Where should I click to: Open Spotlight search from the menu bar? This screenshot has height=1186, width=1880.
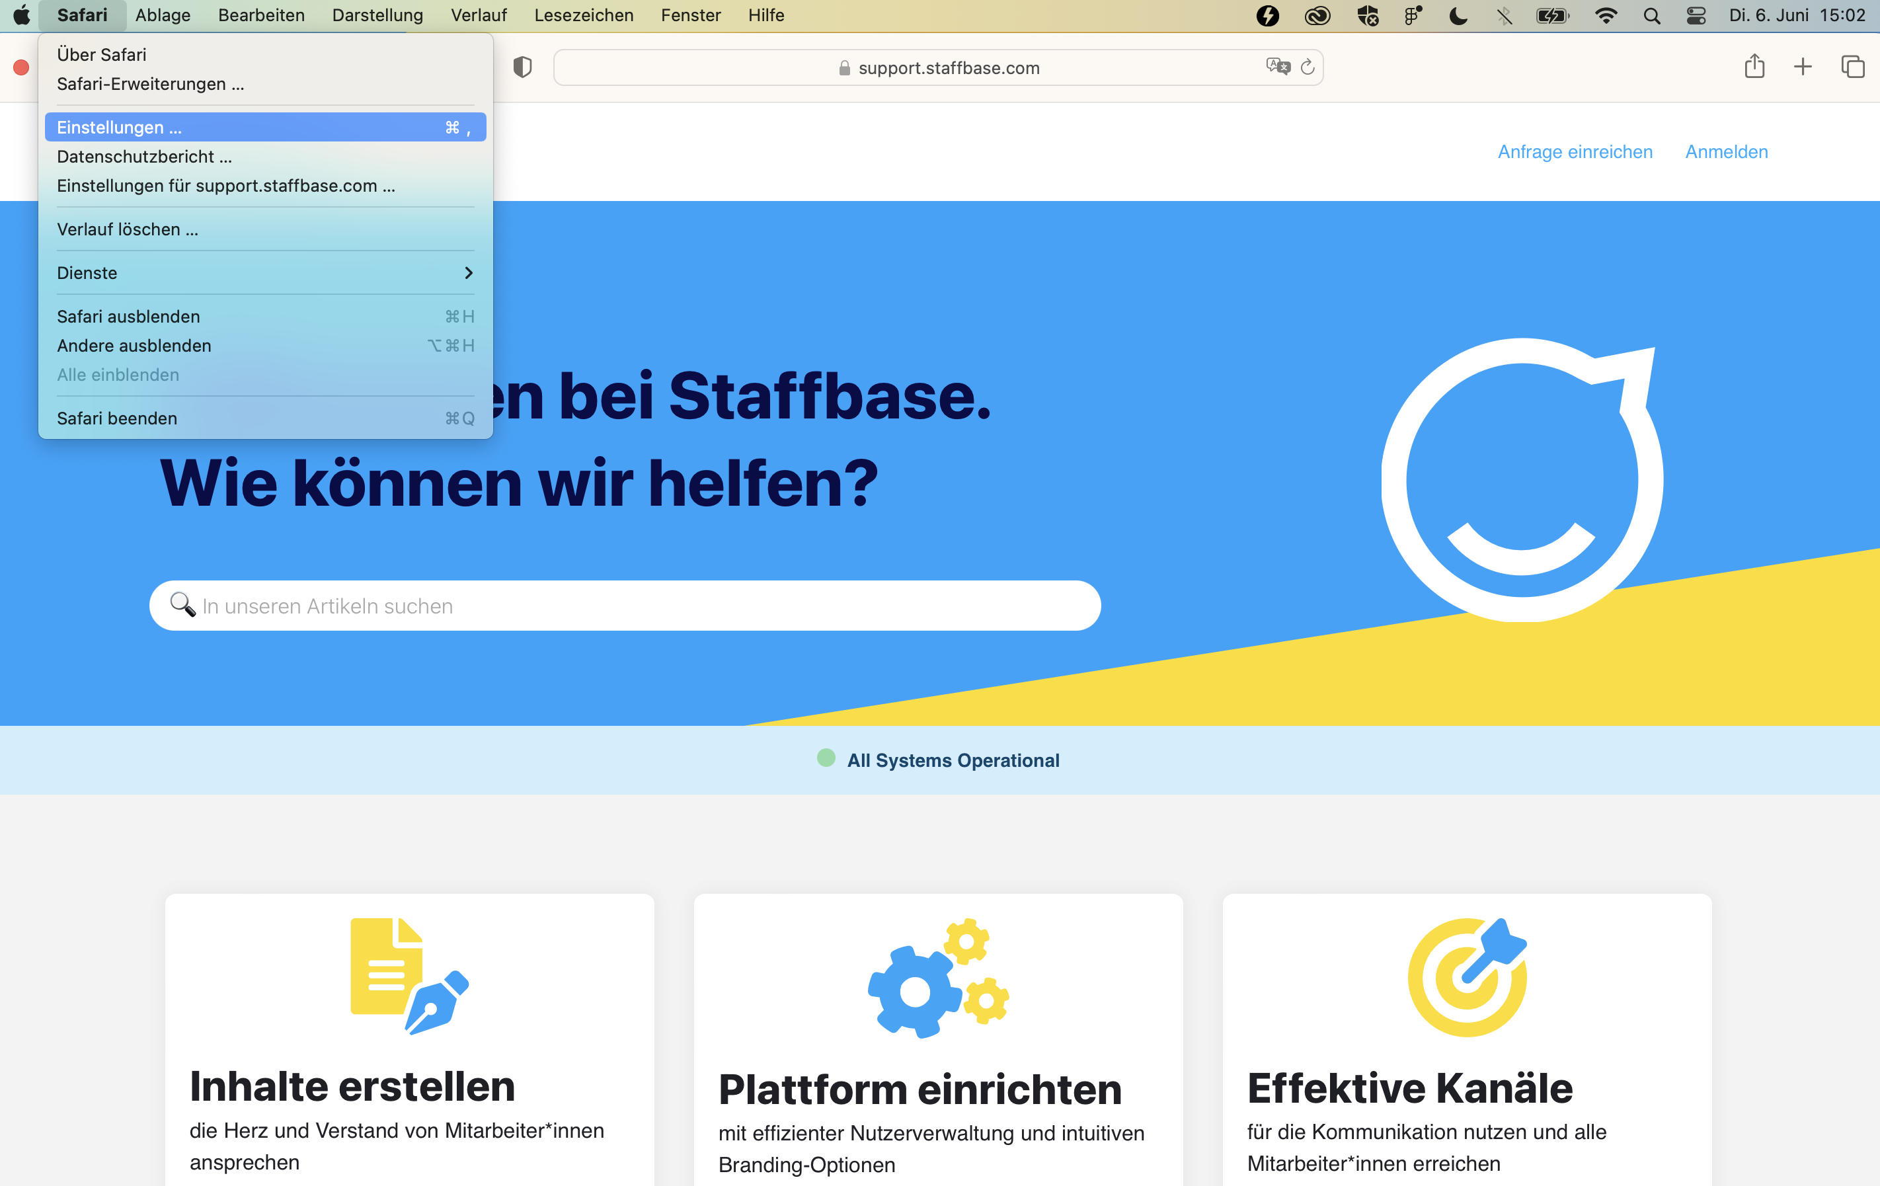[1651, 15]
